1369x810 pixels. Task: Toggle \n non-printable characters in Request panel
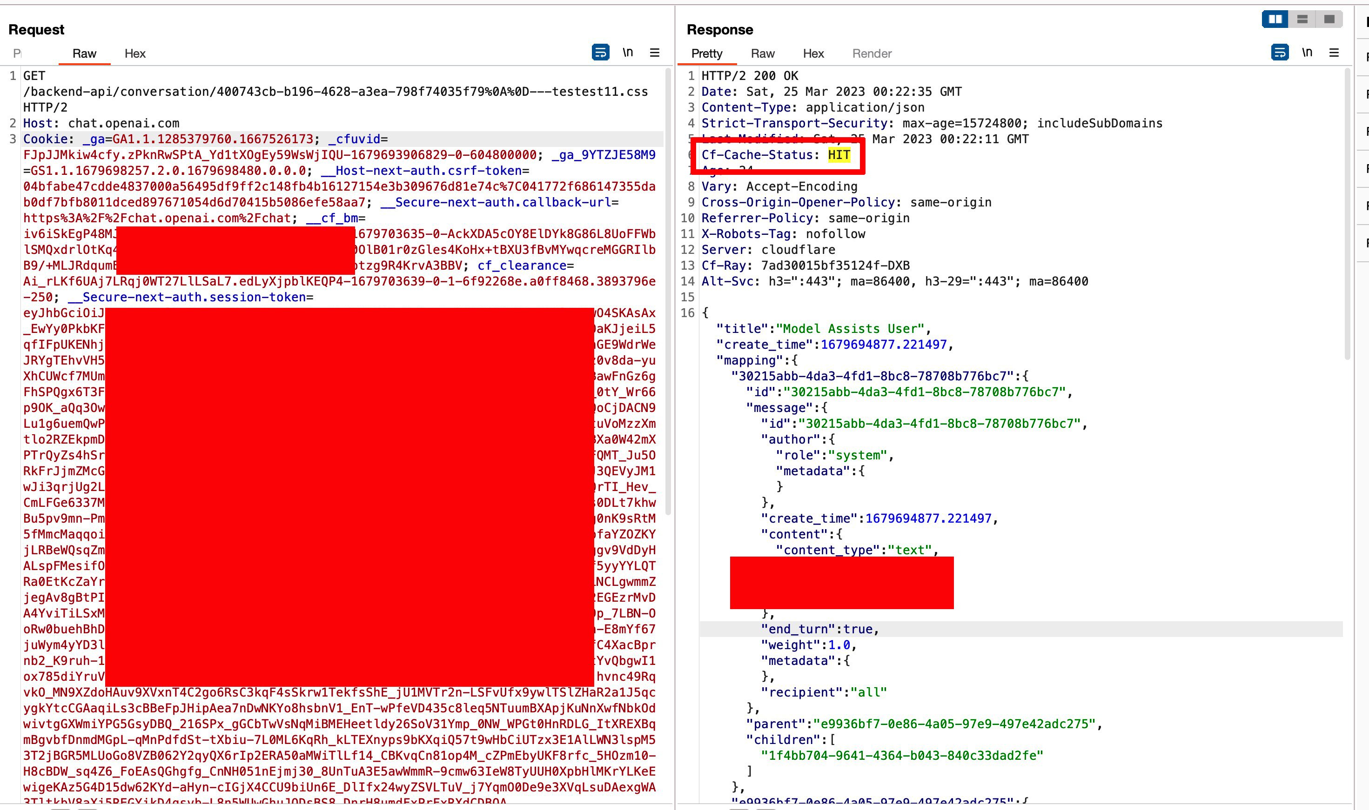pos(628,53)
